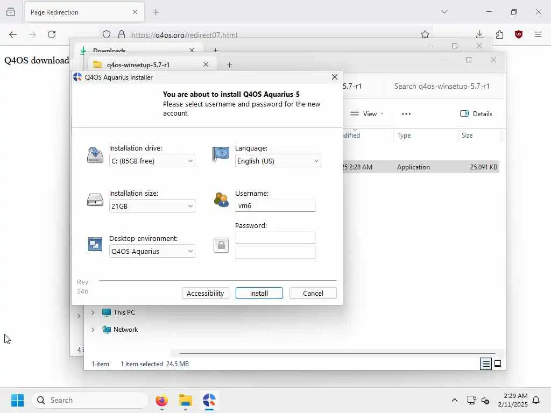Open Firefox recent browsing view icon
Screen dimensions: 551x413
pyautogui.click(x=11, y=12)
